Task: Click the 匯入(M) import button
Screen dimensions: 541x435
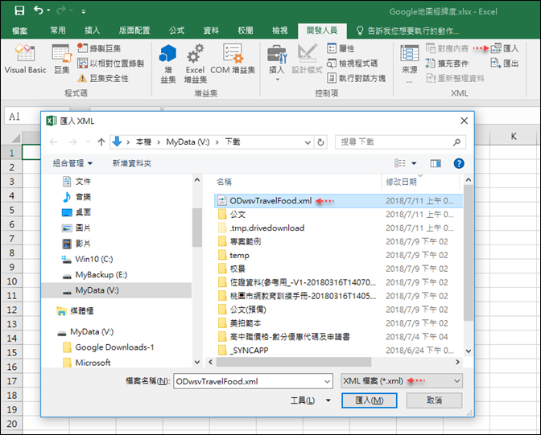Action: pos(370,400)
